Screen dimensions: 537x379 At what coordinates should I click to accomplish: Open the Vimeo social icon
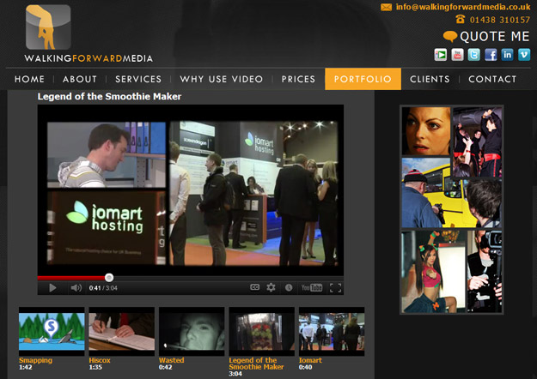pyautogui.click(x=524, y=55)
